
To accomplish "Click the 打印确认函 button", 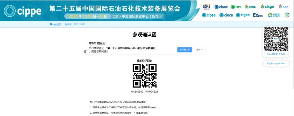I will tap(185, 50).
